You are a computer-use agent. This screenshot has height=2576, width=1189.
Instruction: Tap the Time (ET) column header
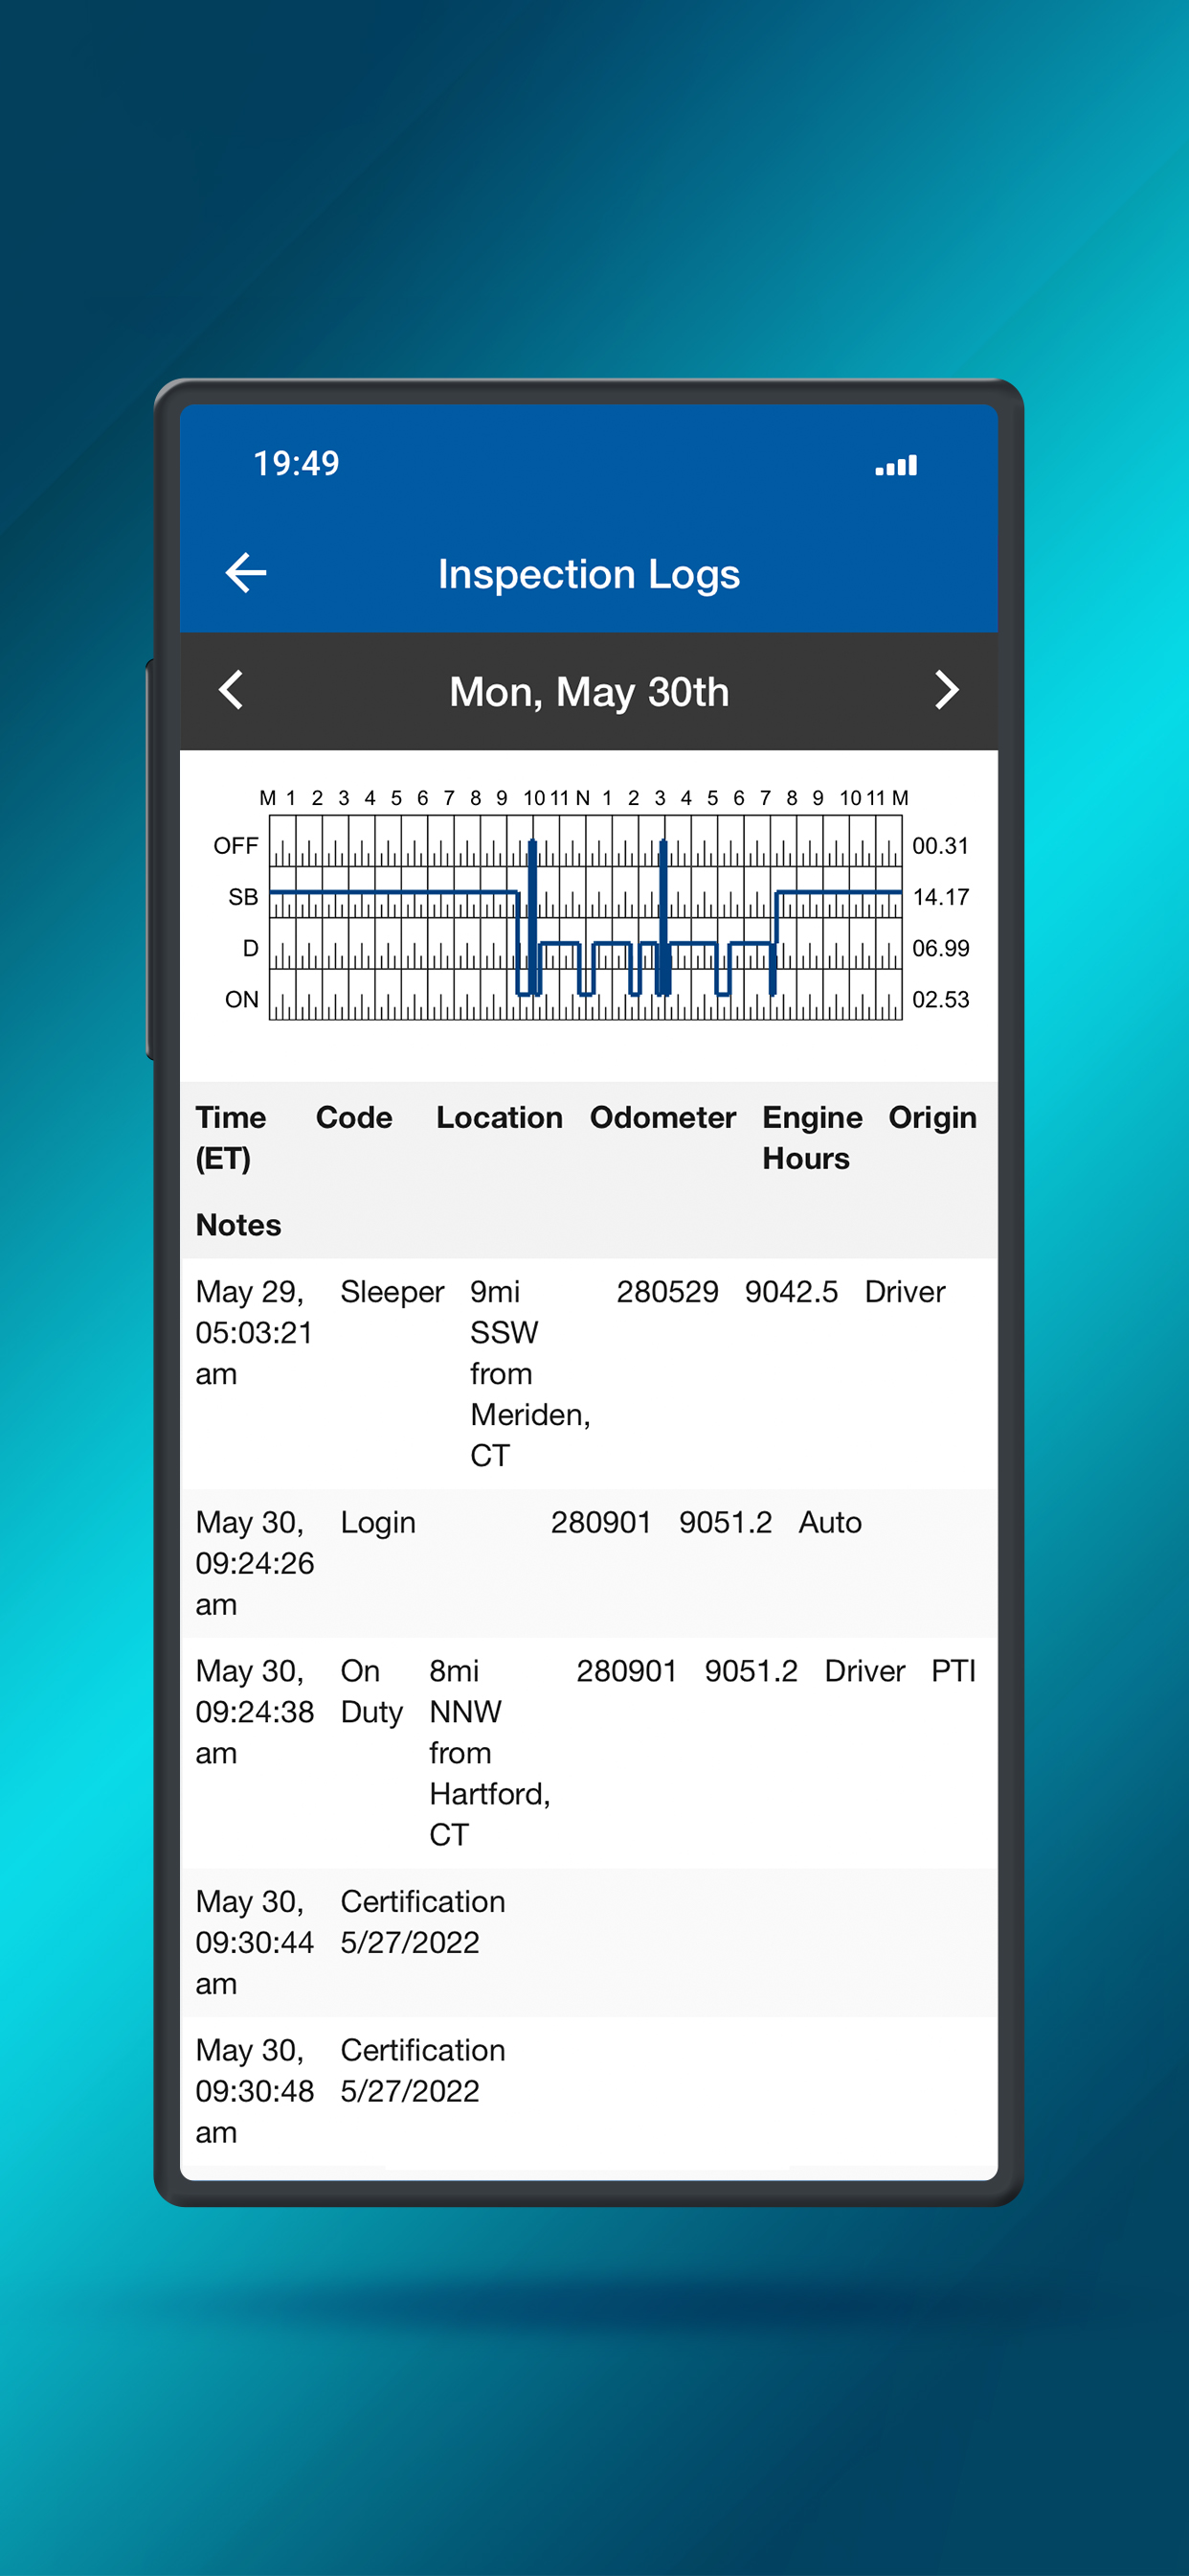pyautogui.click(x=231, y=1138)
